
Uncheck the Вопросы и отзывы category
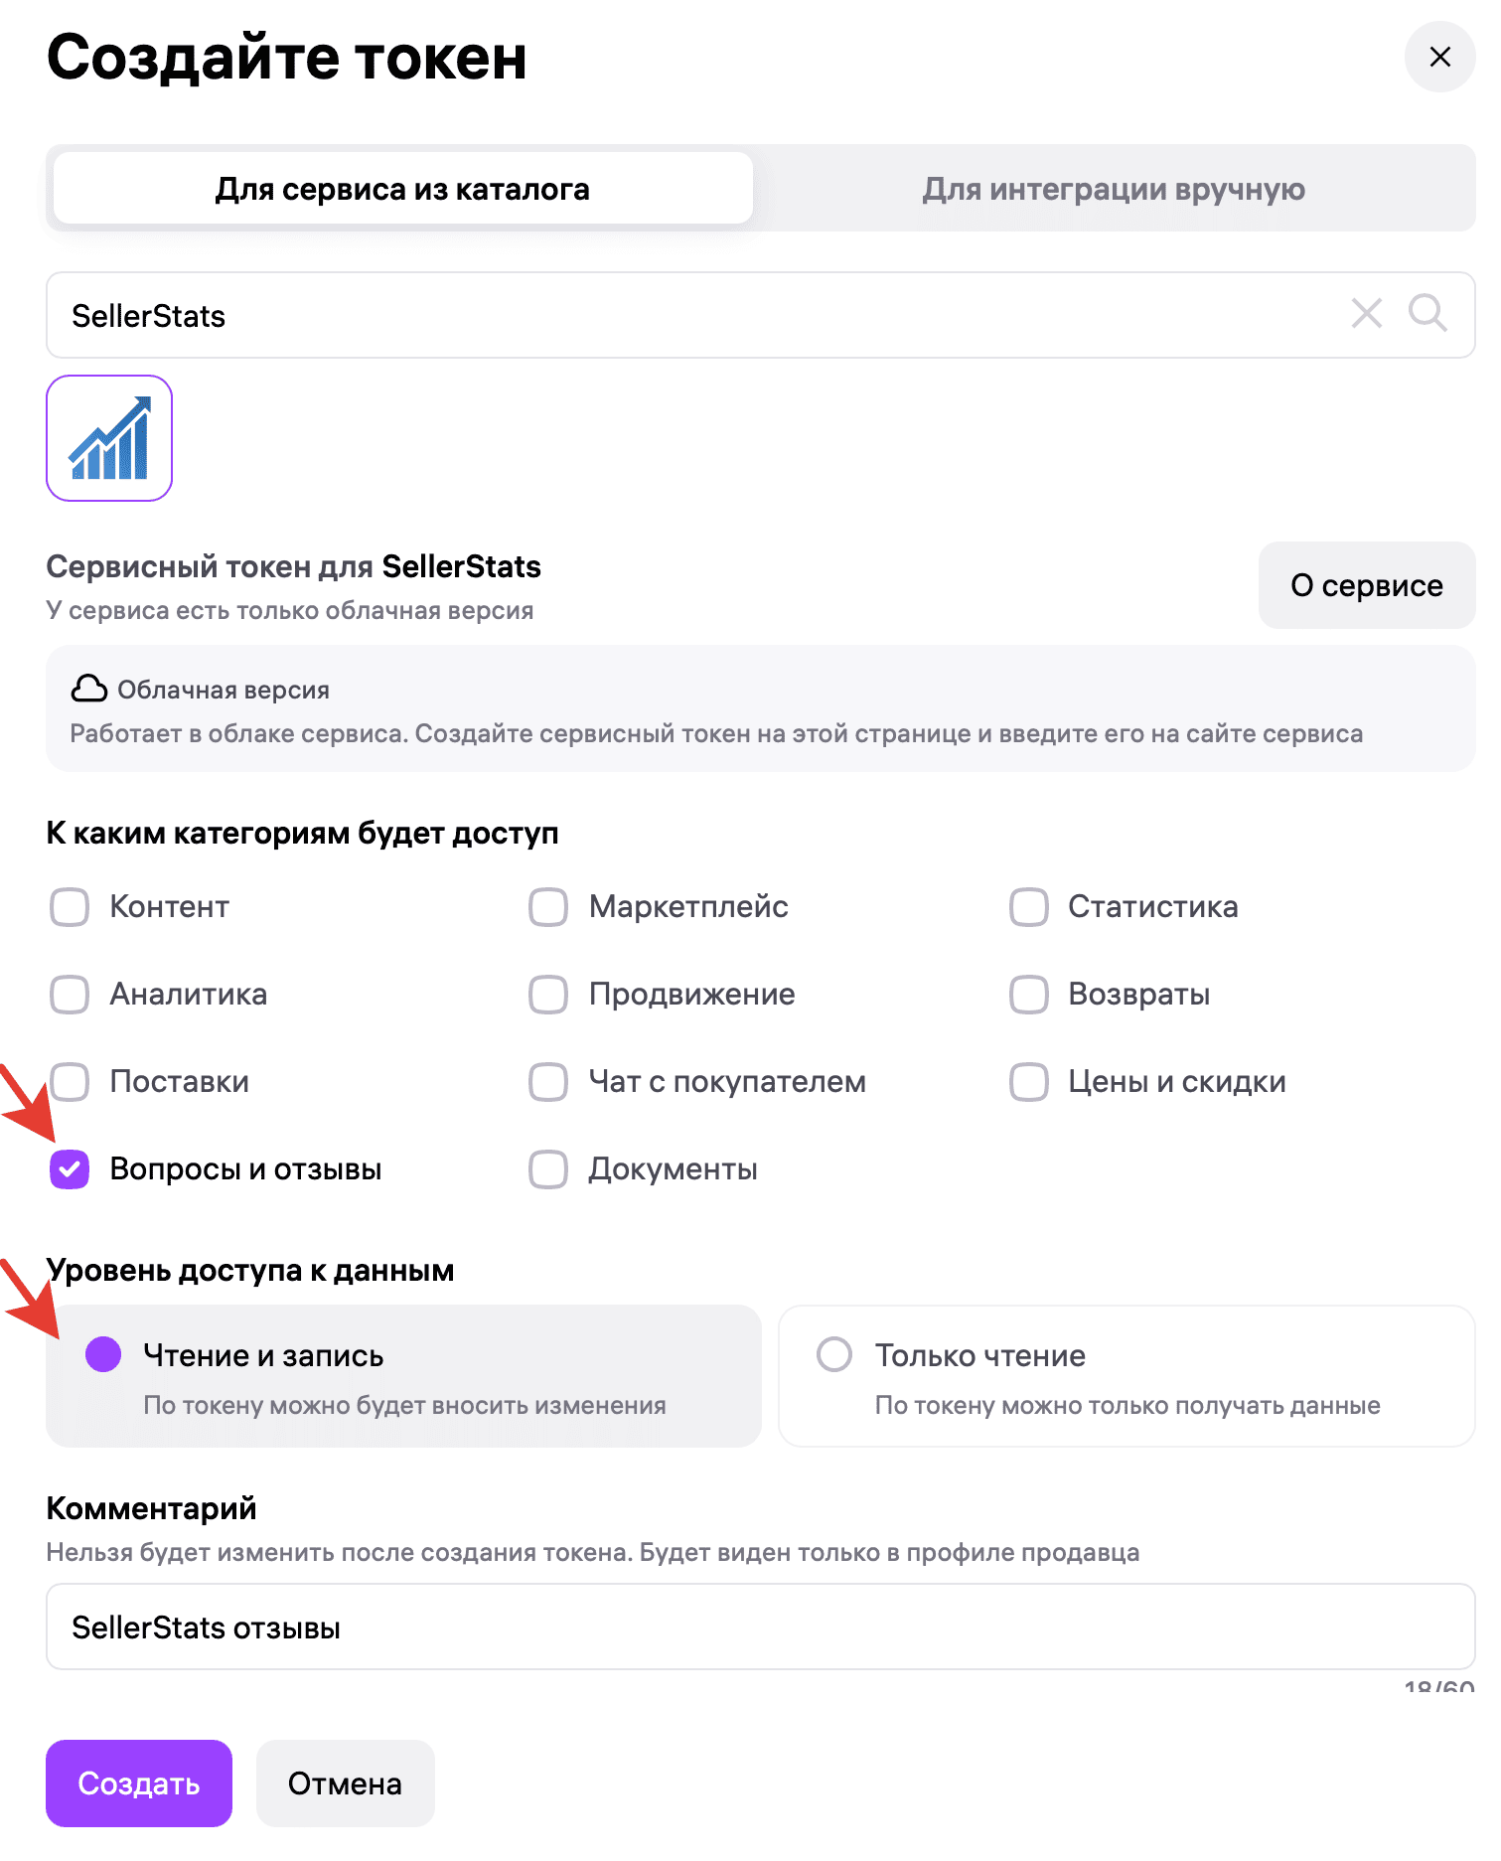coord(69,1169)
